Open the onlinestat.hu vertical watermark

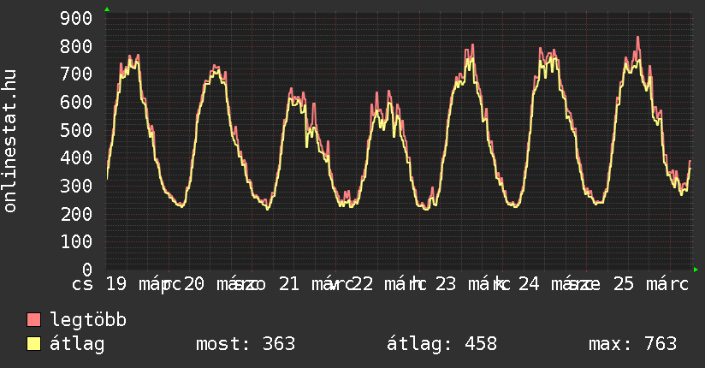10,142
